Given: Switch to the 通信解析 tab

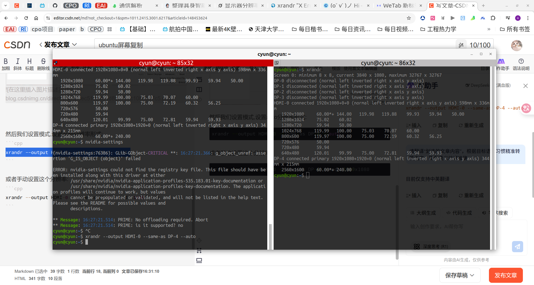Looking at the screenshot, I should tap(130, 6).
